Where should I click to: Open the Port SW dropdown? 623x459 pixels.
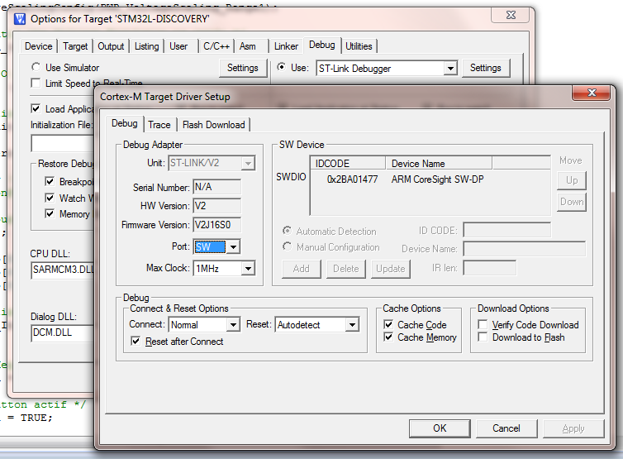pos(234,247)
